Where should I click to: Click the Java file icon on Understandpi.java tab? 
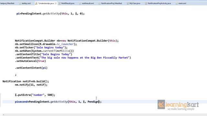(x=36, y=4)
